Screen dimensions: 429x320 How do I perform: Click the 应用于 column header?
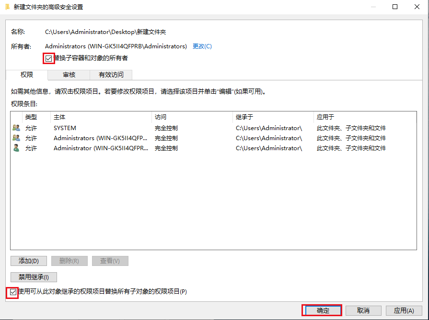point(364,117)
